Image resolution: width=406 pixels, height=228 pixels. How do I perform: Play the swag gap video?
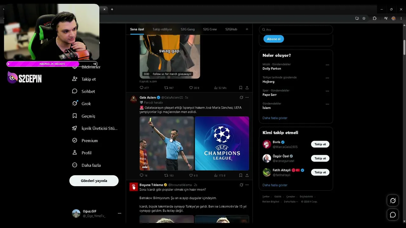point(170,56)
